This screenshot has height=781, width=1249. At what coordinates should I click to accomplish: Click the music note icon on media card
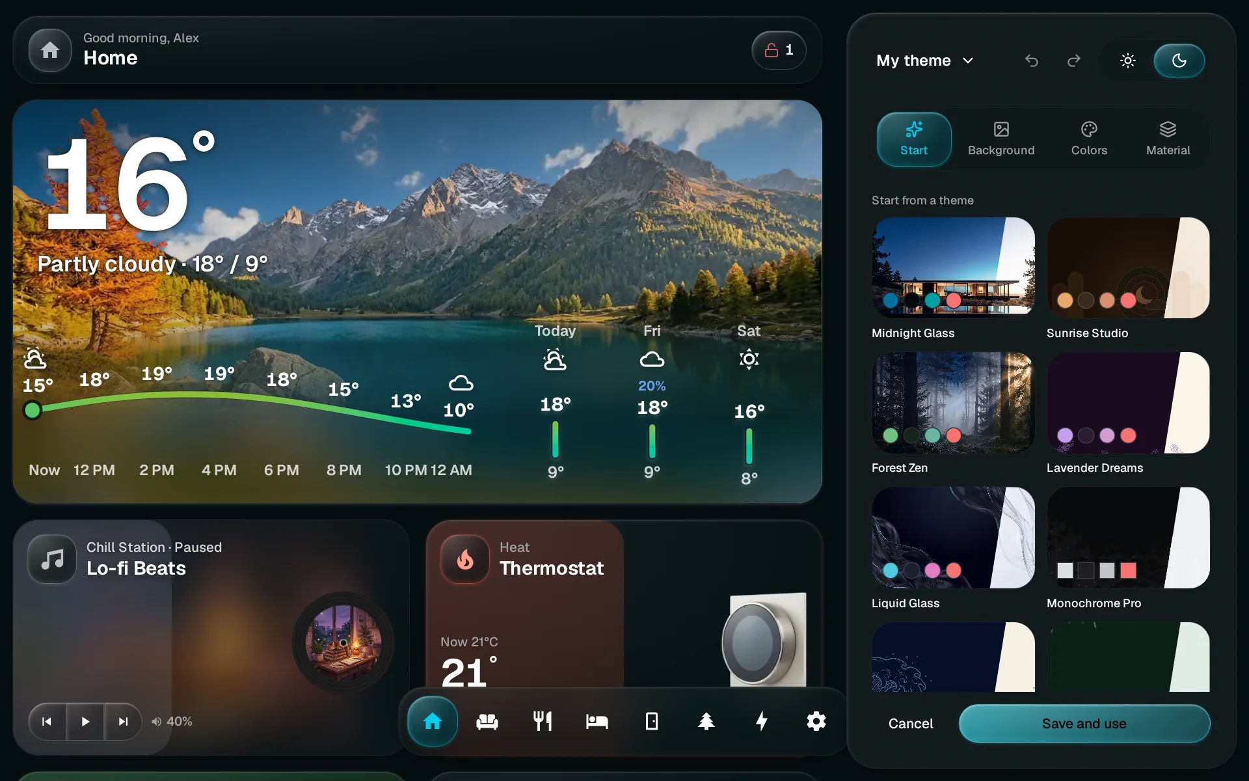53,559
